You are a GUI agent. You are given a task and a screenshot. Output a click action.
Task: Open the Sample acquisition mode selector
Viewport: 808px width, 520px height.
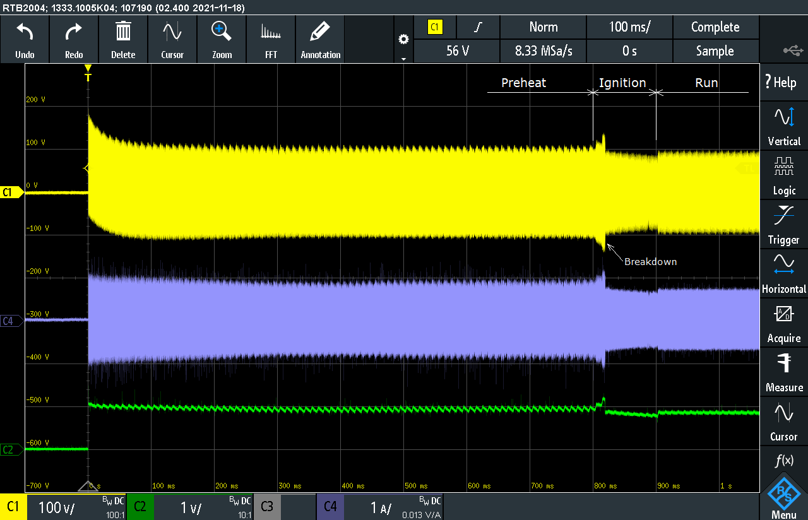(x=716, y=51)
